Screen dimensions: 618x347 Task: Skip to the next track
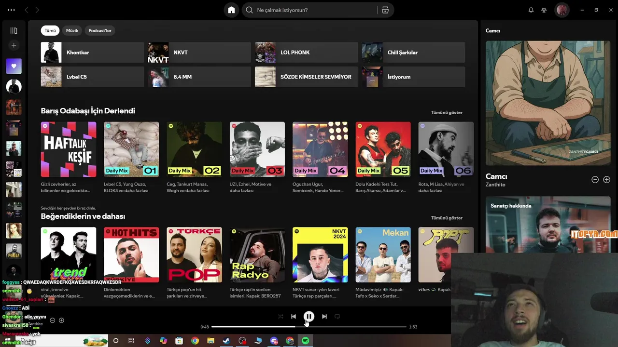pyautogui.click(x=324, y=317)
